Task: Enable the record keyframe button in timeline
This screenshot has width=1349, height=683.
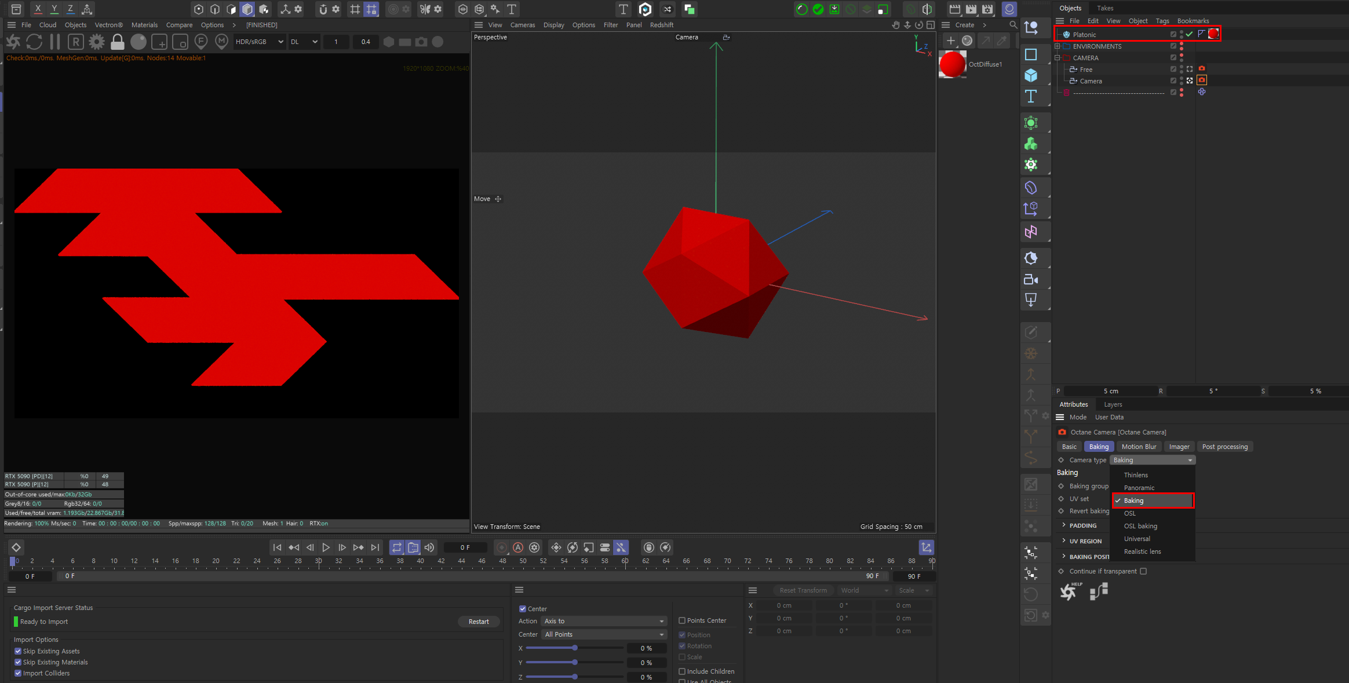Action: click(502, 547)
